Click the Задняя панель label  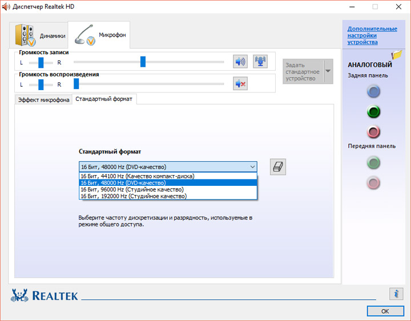click(368, 75)
